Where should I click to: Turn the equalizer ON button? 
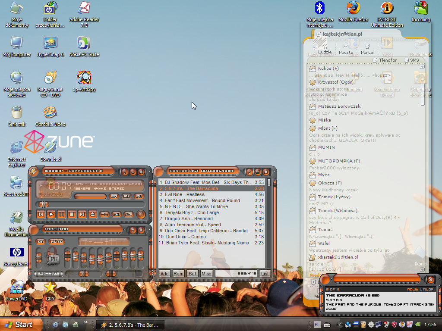click(41, 241)
